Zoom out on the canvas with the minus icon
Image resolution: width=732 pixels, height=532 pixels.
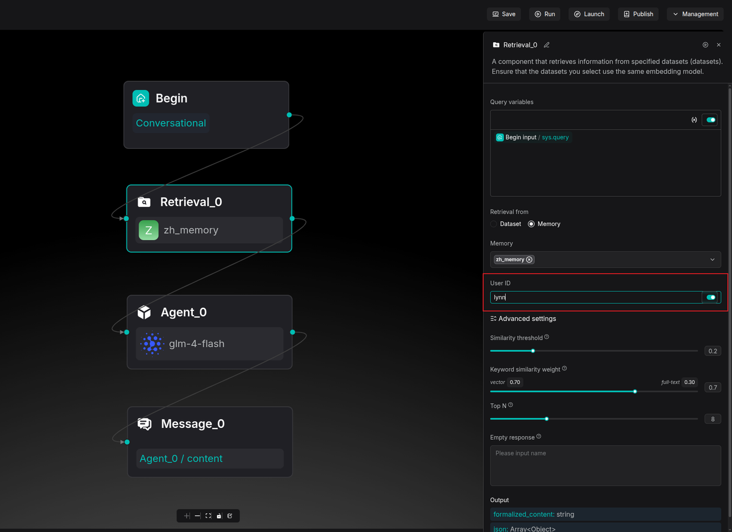[197, 516]
